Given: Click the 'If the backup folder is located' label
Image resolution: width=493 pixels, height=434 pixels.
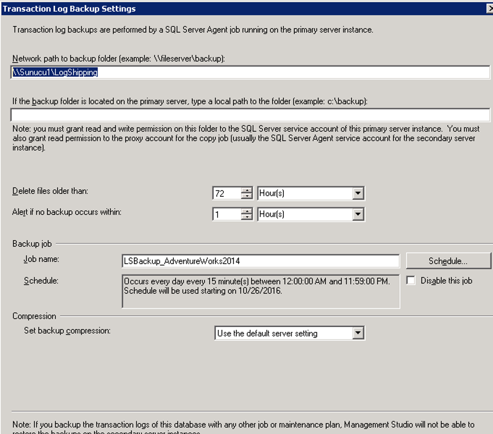Looking at the screenshot, I should [x=190, y=101].
